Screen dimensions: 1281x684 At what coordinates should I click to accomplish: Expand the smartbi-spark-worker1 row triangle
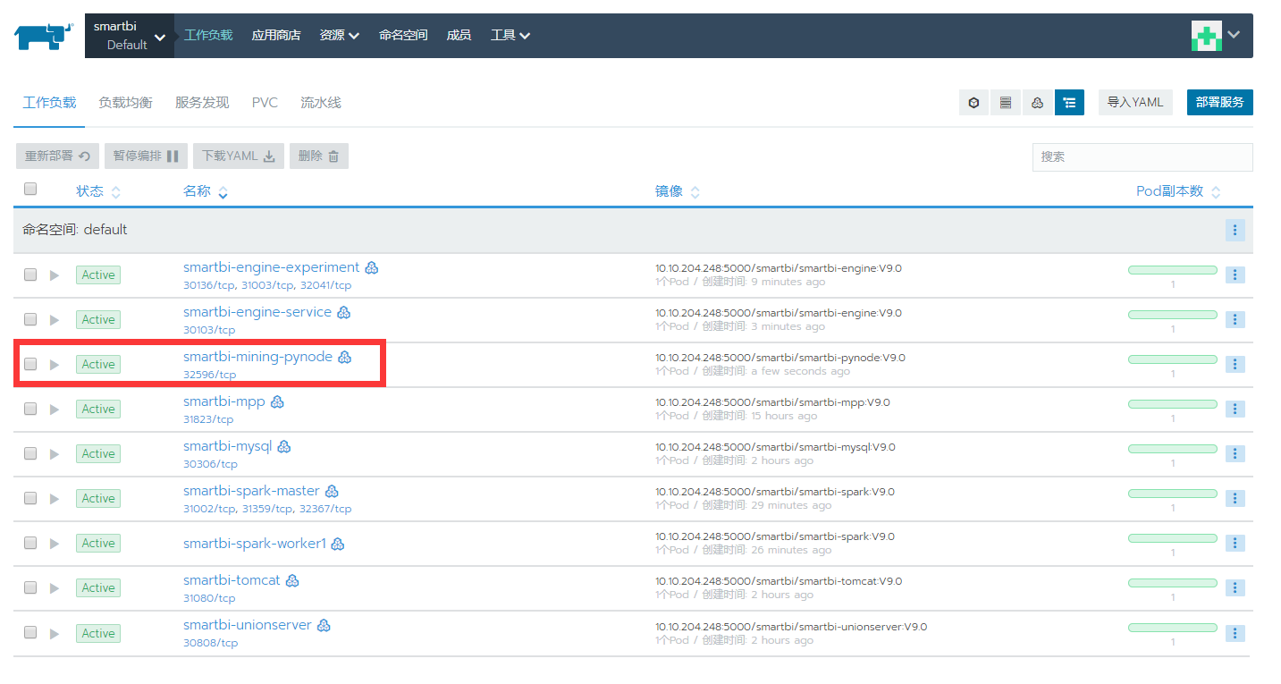point(55,543)
